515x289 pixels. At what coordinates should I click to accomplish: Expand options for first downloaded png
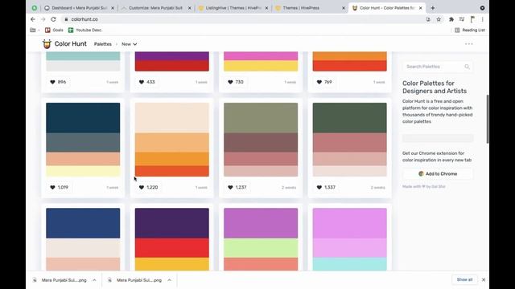94,280
